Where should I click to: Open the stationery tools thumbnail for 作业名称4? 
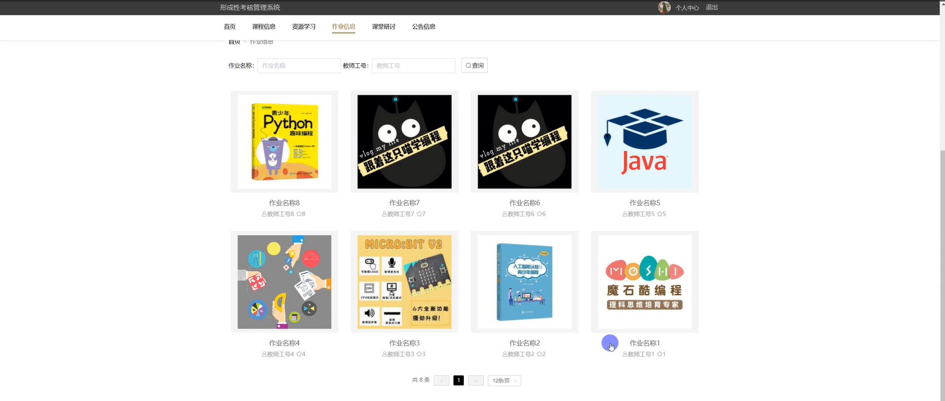point(284,282)
